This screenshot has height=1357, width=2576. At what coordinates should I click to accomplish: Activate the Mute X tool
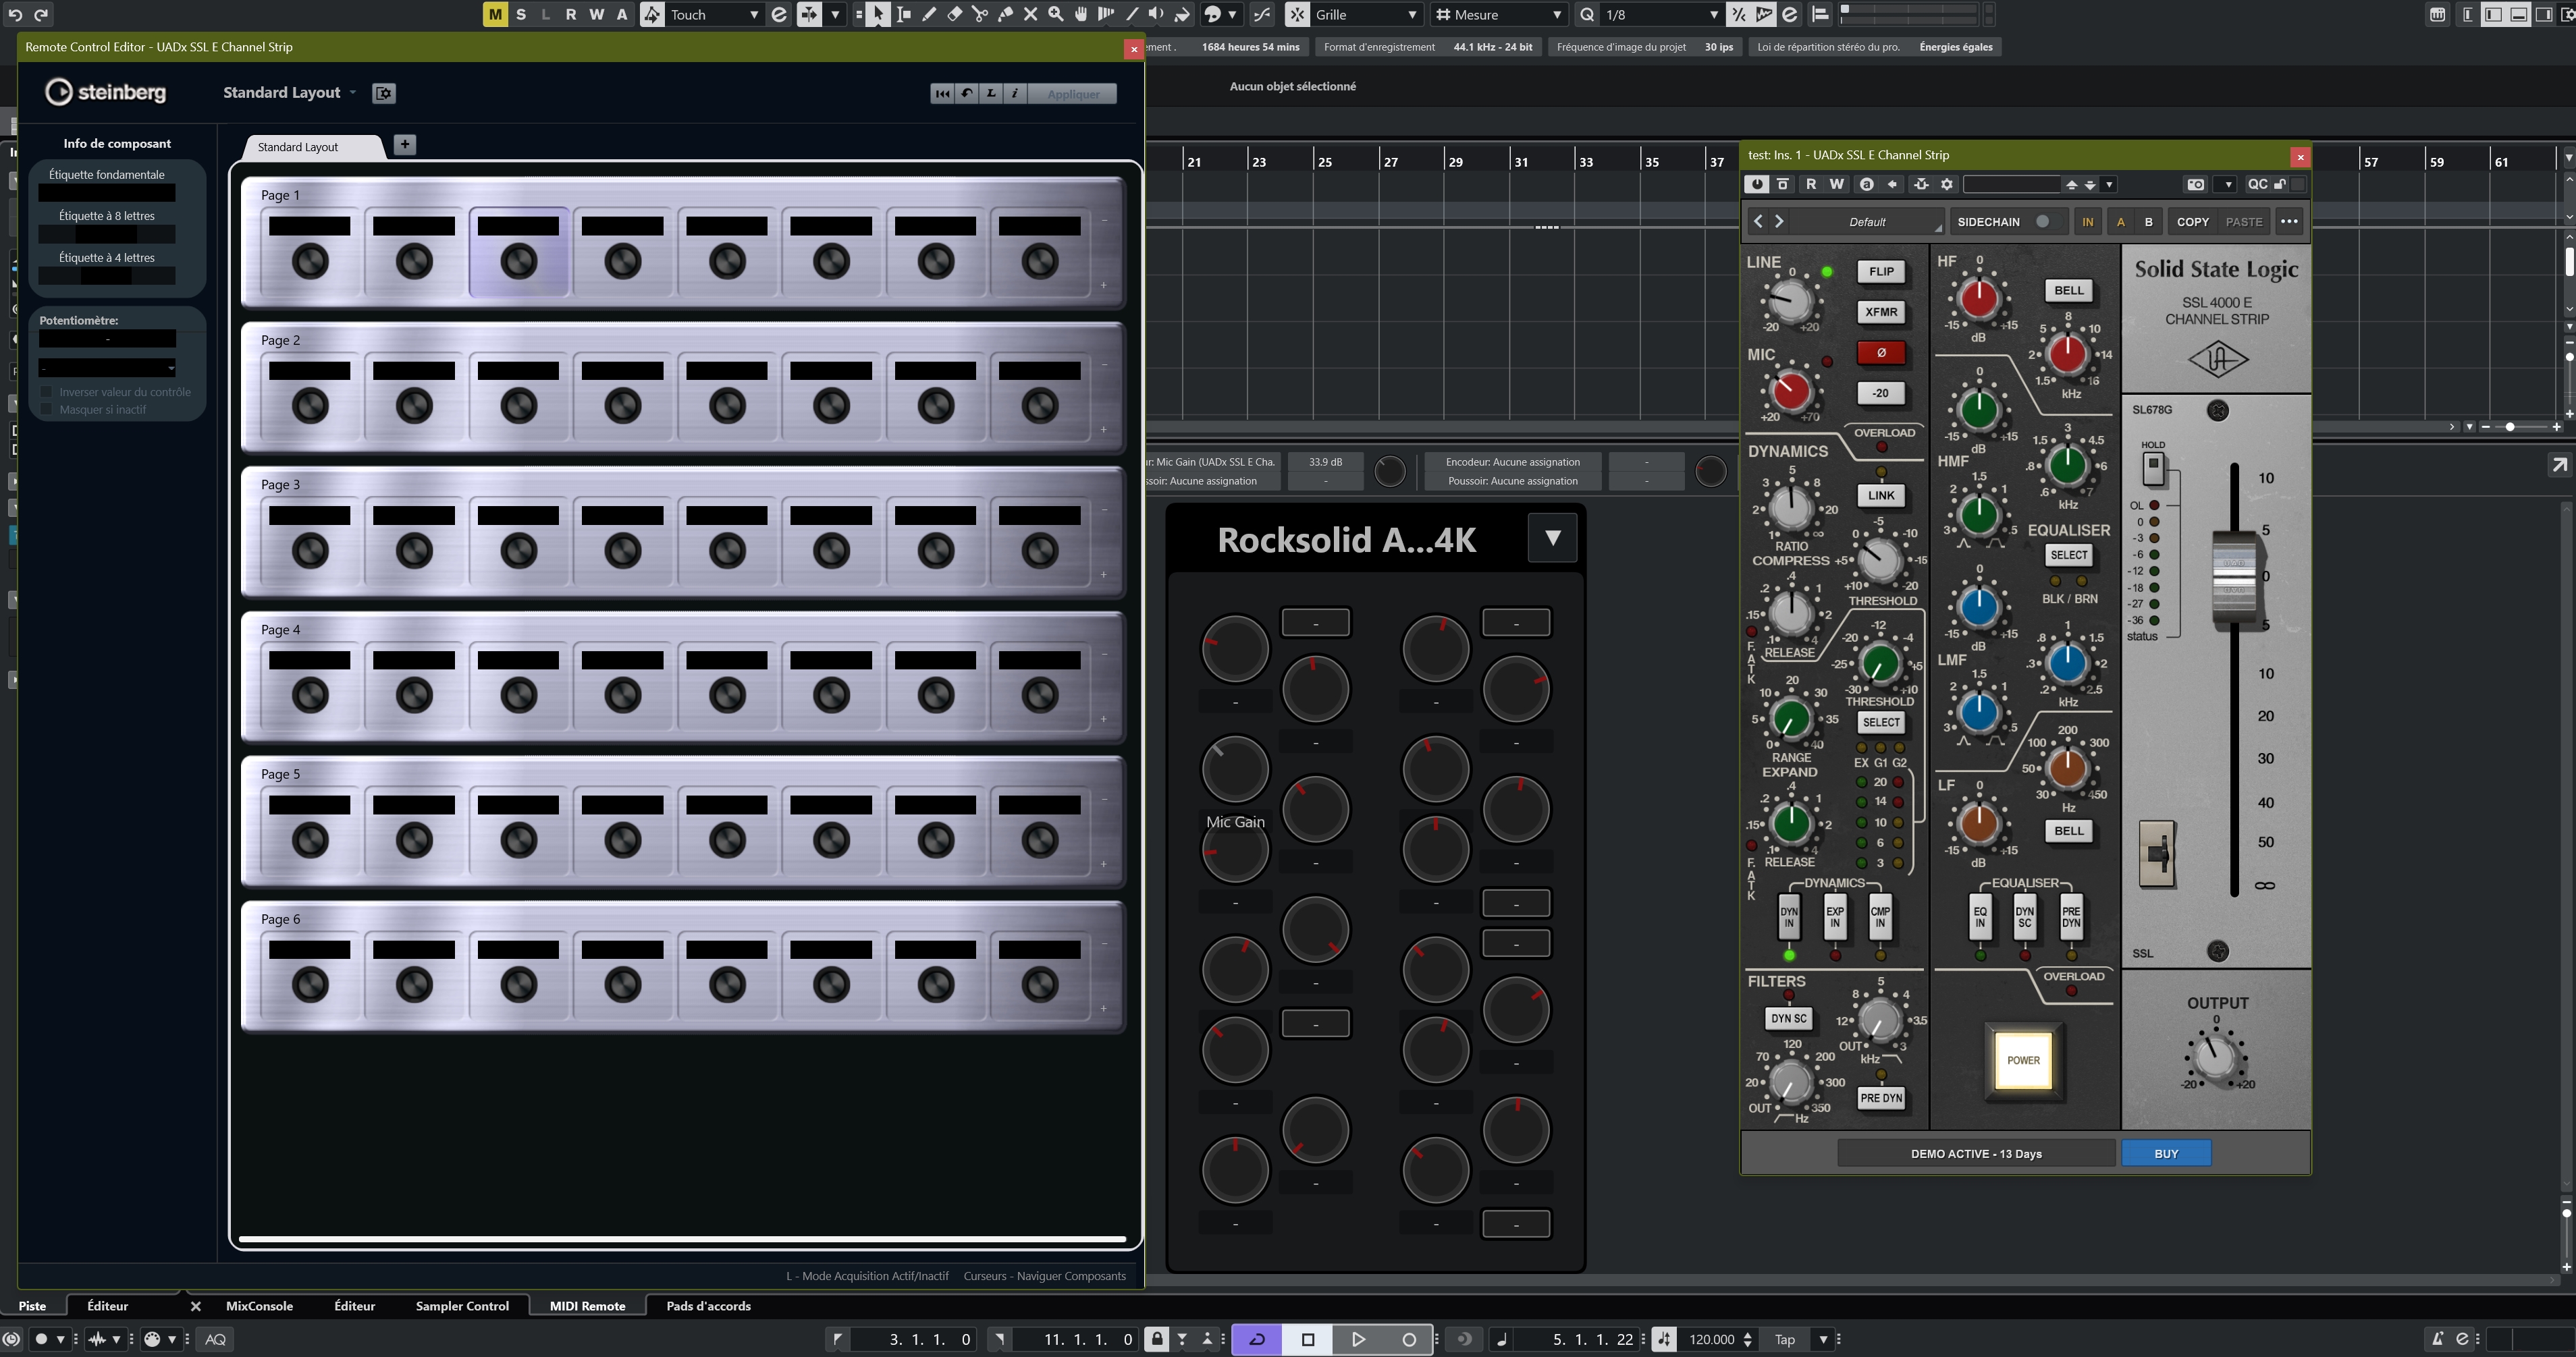click(x=1030, y=14)
